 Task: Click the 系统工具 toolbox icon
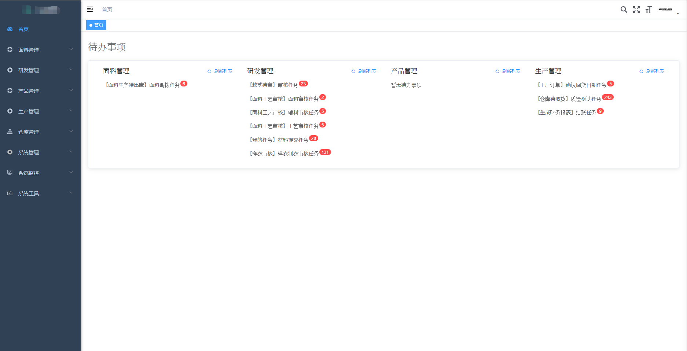tap(10, 193)
